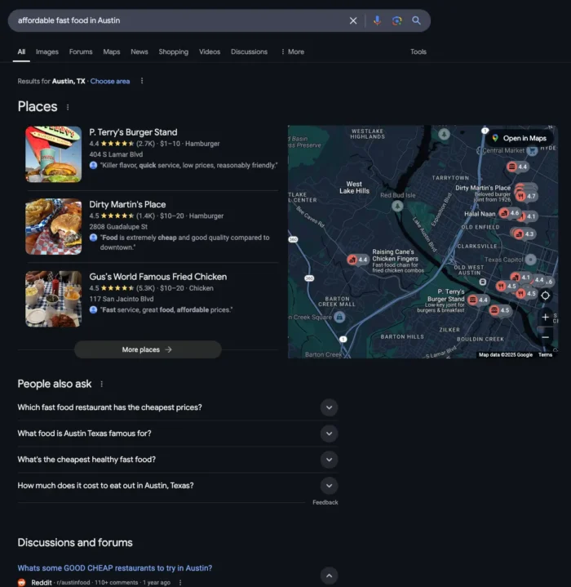This screenshot has width=571, height=587.
Task: Switch to the Images tab
Action: pyautogui.click(x=47, y=51)
